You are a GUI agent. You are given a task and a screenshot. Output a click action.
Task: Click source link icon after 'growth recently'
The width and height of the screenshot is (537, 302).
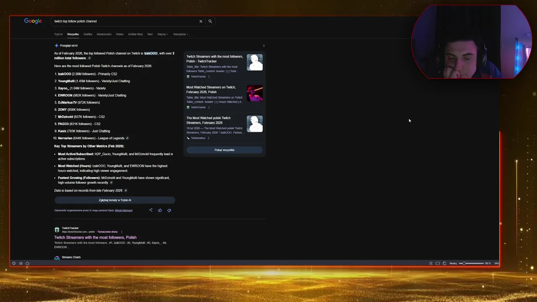click(x=111, y=182)
